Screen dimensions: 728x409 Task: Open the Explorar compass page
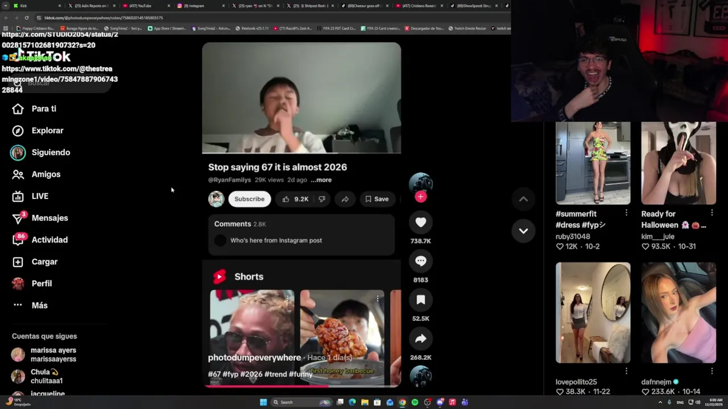click(x=38, y=131)
